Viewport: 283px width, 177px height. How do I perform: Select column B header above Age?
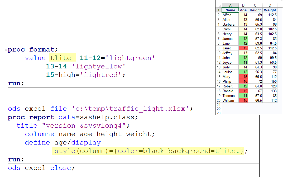coord(243,5)
